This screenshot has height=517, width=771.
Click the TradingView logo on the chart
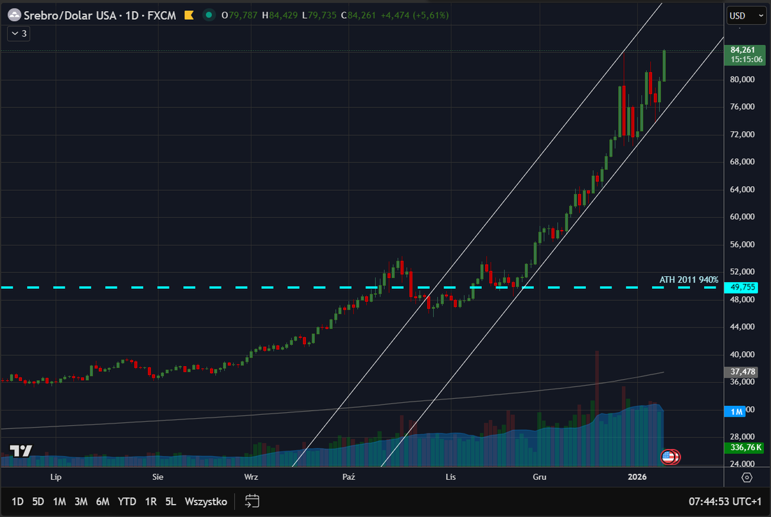(x=21, y=451)
